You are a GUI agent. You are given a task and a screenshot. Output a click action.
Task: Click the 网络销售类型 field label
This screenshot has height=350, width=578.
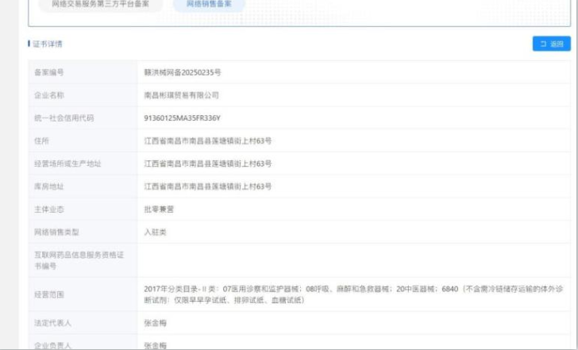coord(56,232)
